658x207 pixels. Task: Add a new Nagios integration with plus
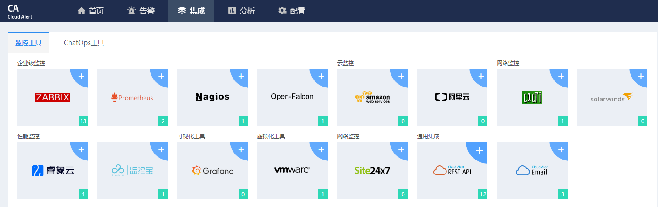[241, 76]
